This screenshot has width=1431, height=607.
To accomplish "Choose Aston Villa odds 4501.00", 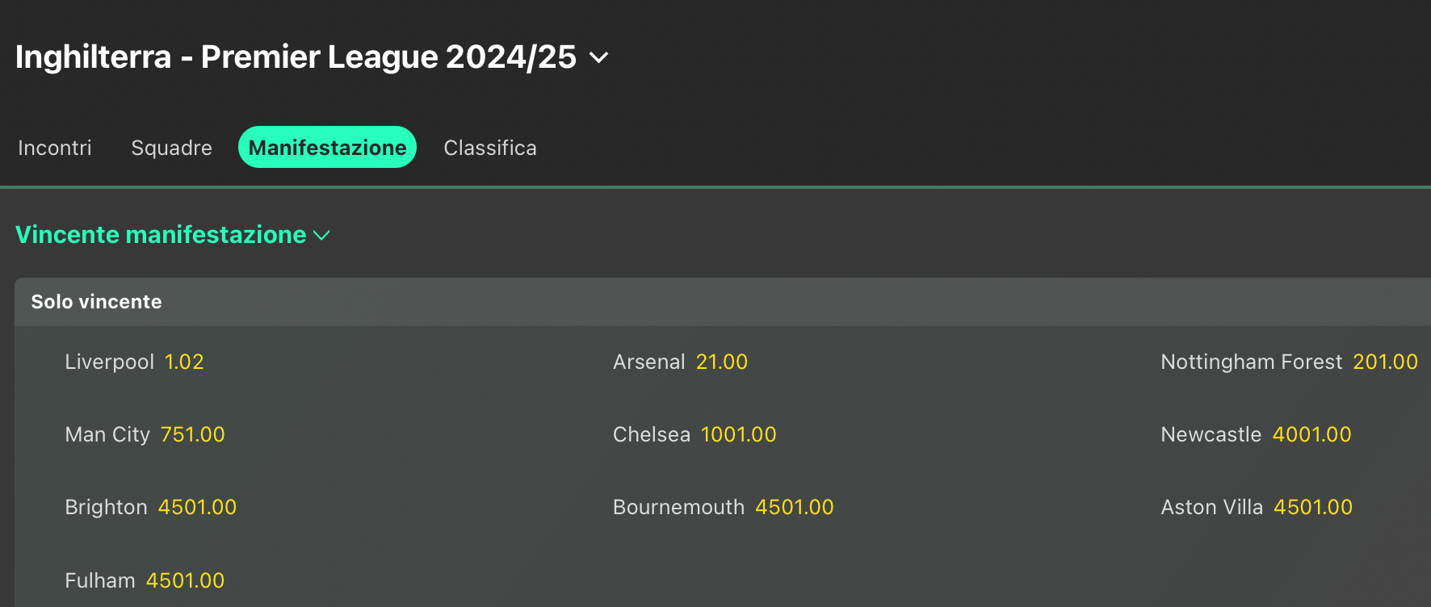I will (1312, 507).
